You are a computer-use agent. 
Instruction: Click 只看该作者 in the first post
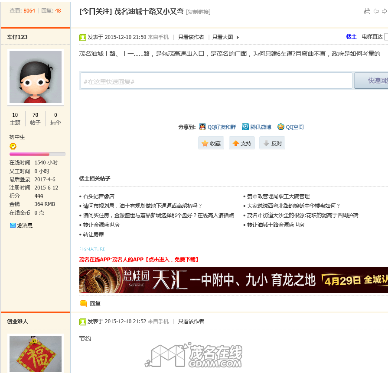(x=191, y=37)
